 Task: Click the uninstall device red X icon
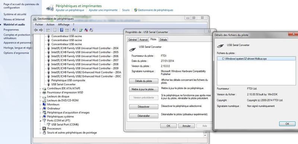(x=86, y=30)
